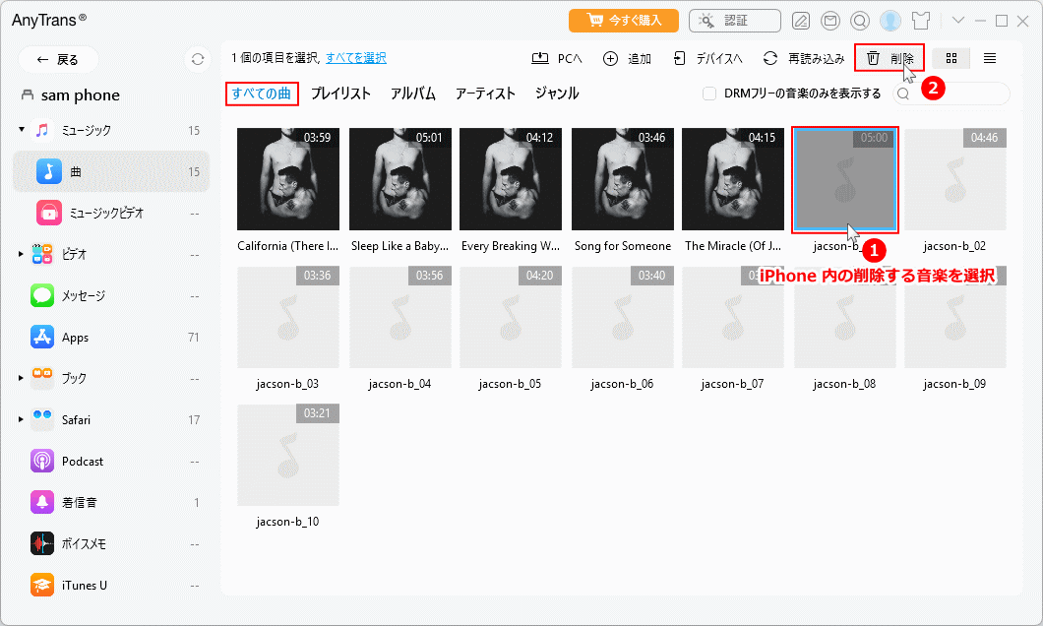
Task: Switch to the すべての曲 tab
Action: [262, 94]
